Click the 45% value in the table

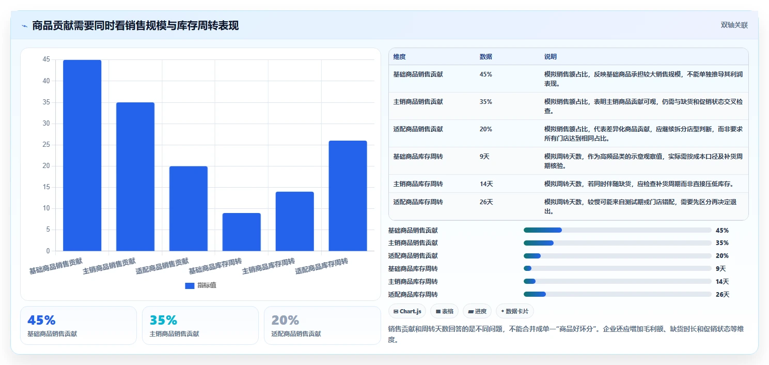click(485, 74)
